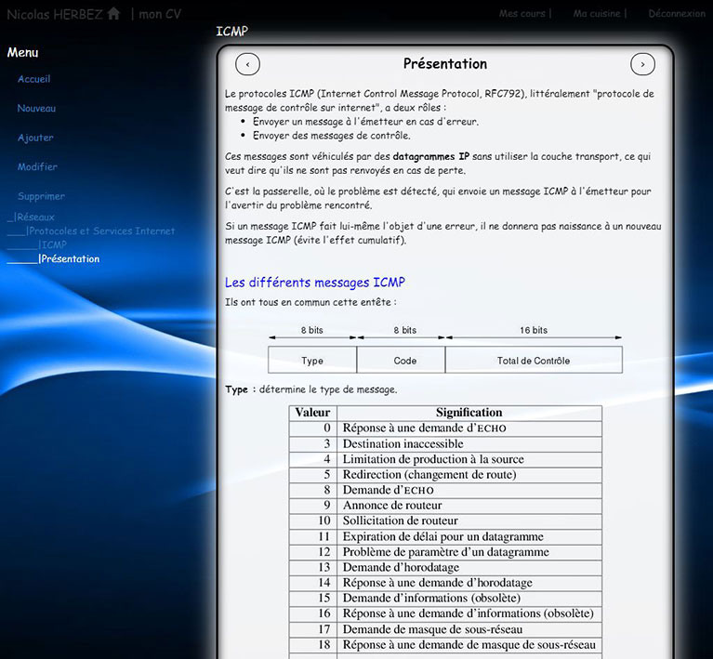Click table row Demande d'ECHO value 8
The image size is (713, 659).
click(445, 490)
